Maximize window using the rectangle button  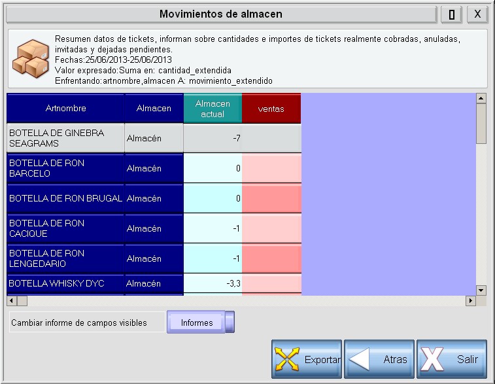pos(451,14)
